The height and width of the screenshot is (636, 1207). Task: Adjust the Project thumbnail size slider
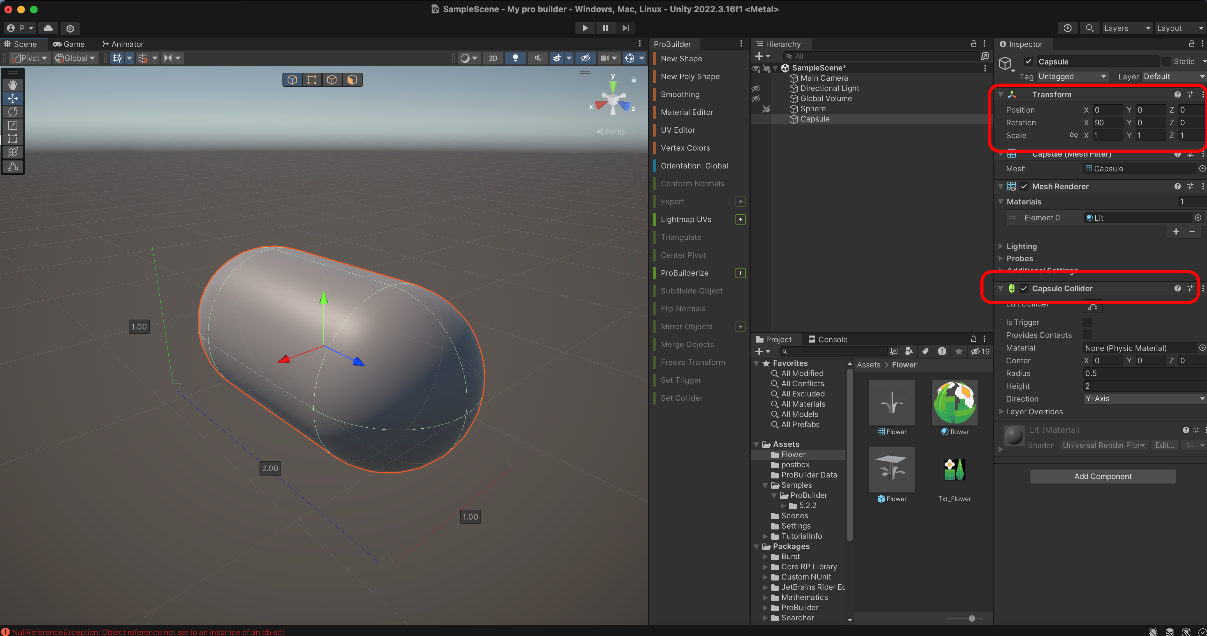point(972,618)
